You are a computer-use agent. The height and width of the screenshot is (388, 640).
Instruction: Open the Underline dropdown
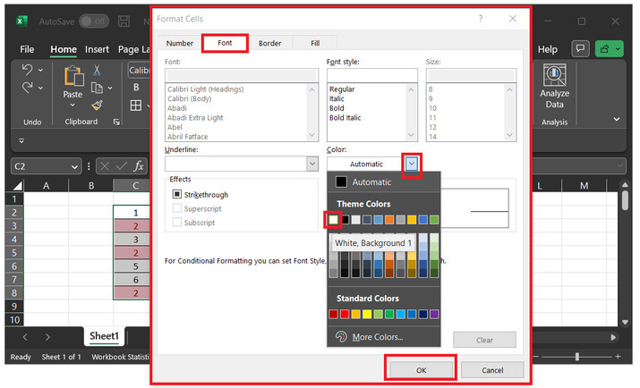(x=312, y=164)
